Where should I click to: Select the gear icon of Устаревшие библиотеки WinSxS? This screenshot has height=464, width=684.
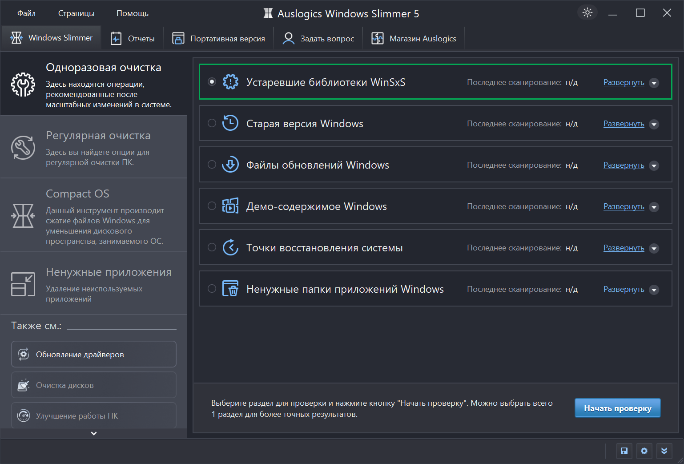230,82
